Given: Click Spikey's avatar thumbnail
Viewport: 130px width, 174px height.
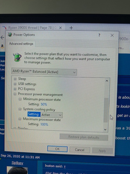Looking at the screenshot, I should coord(17,170).
